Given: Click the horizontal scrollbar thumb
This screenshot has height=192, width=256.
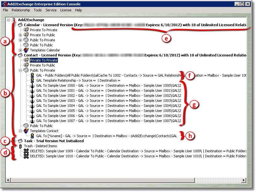Looking at the screenshot, I should 102,180.
